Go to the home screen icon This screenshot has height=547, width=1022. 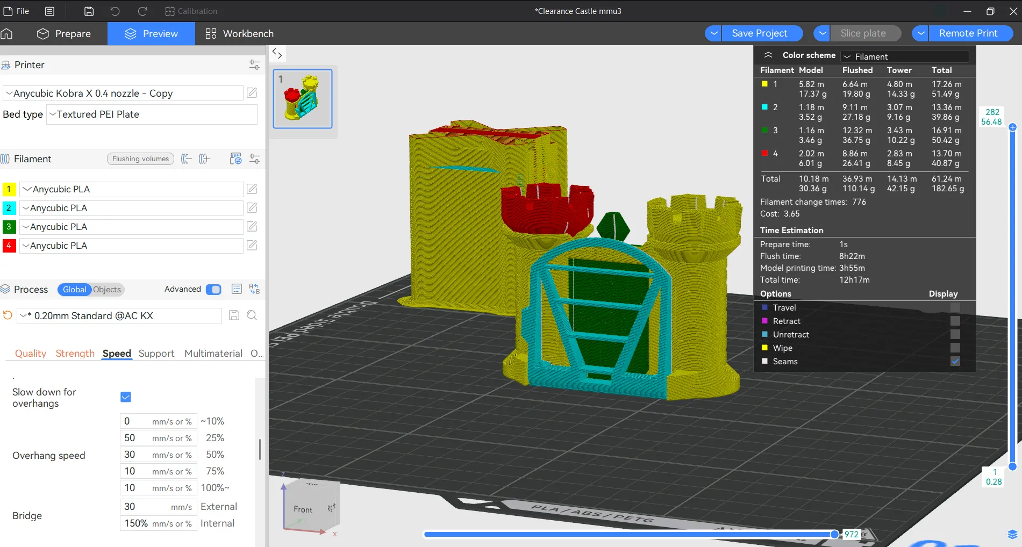7,33
